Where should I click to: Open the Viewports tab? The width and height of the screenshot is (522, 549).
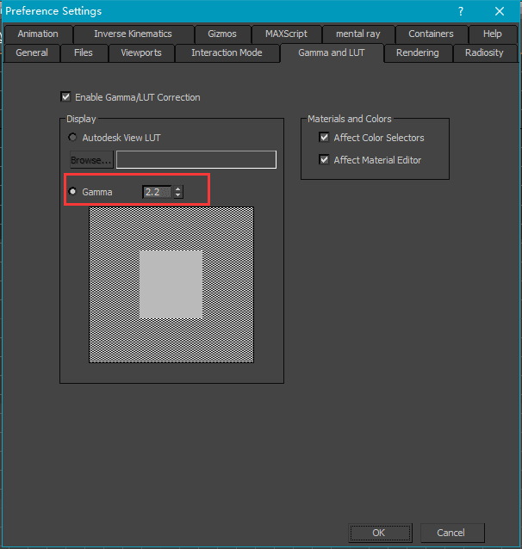pos(140,52)
